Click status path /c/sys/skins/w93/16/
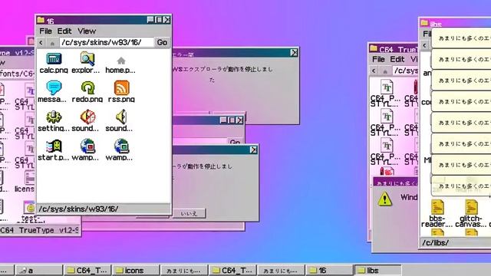 [x=78, y=209]
